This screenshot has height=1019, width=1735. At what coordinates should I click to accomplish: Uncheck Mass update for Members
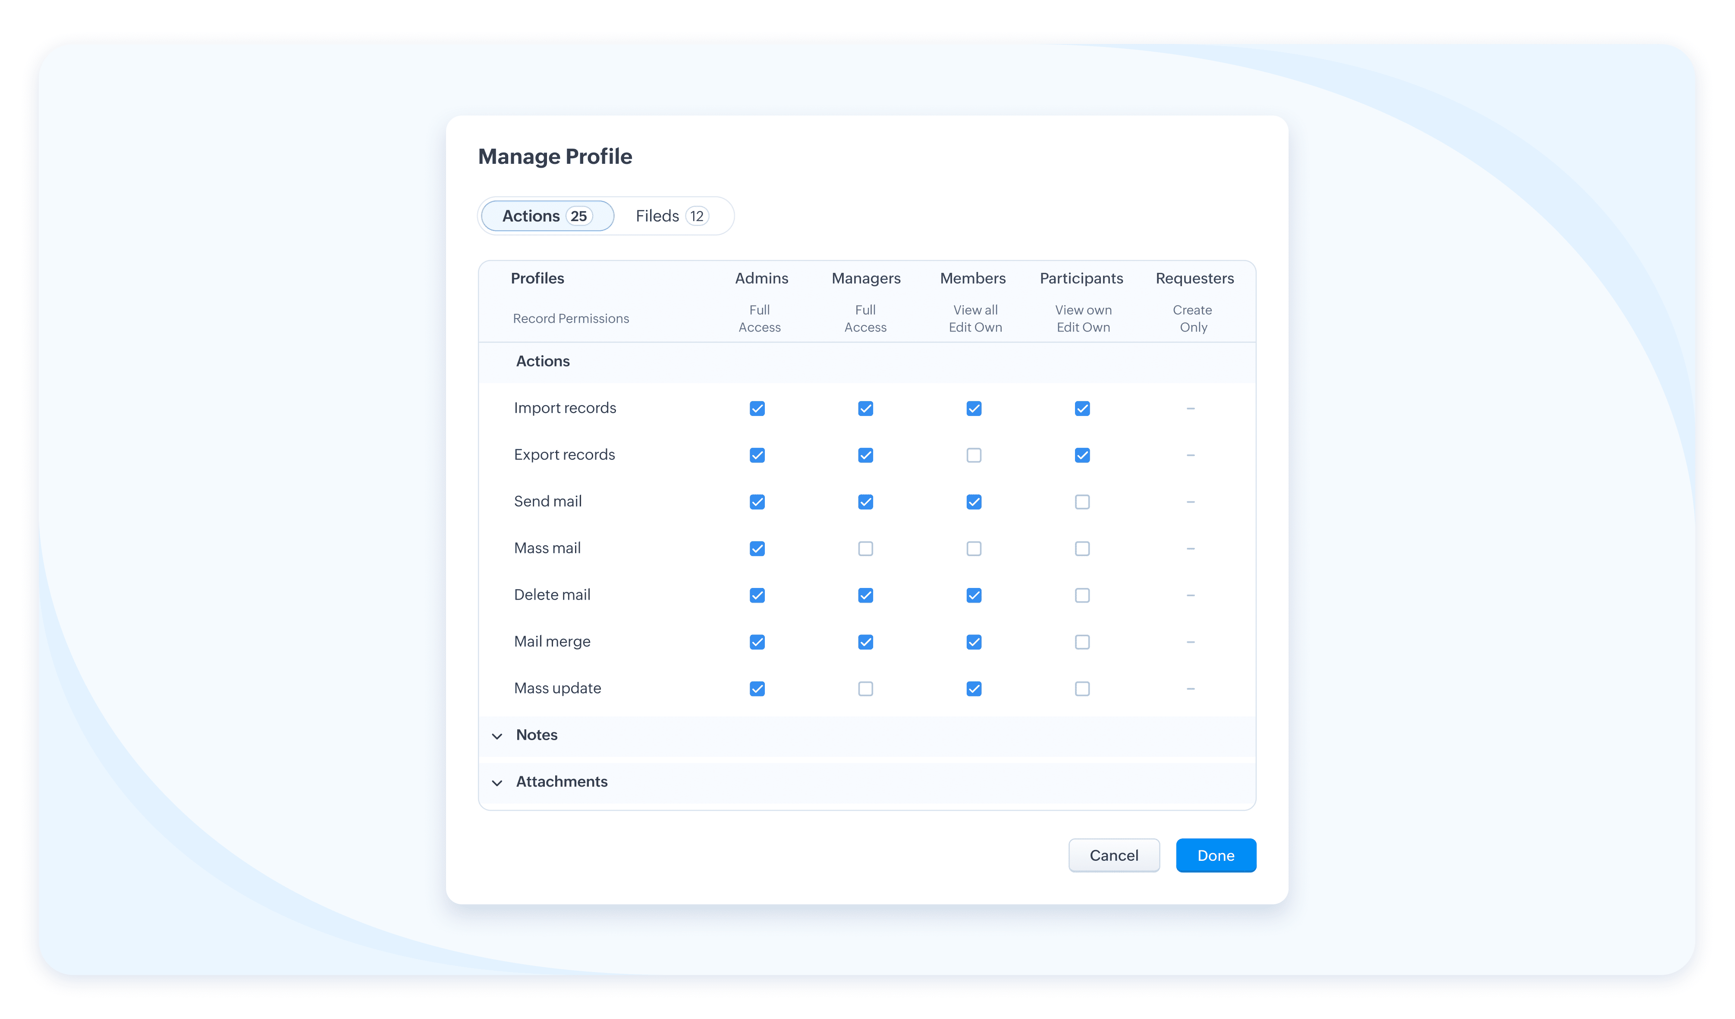point(974,689)
